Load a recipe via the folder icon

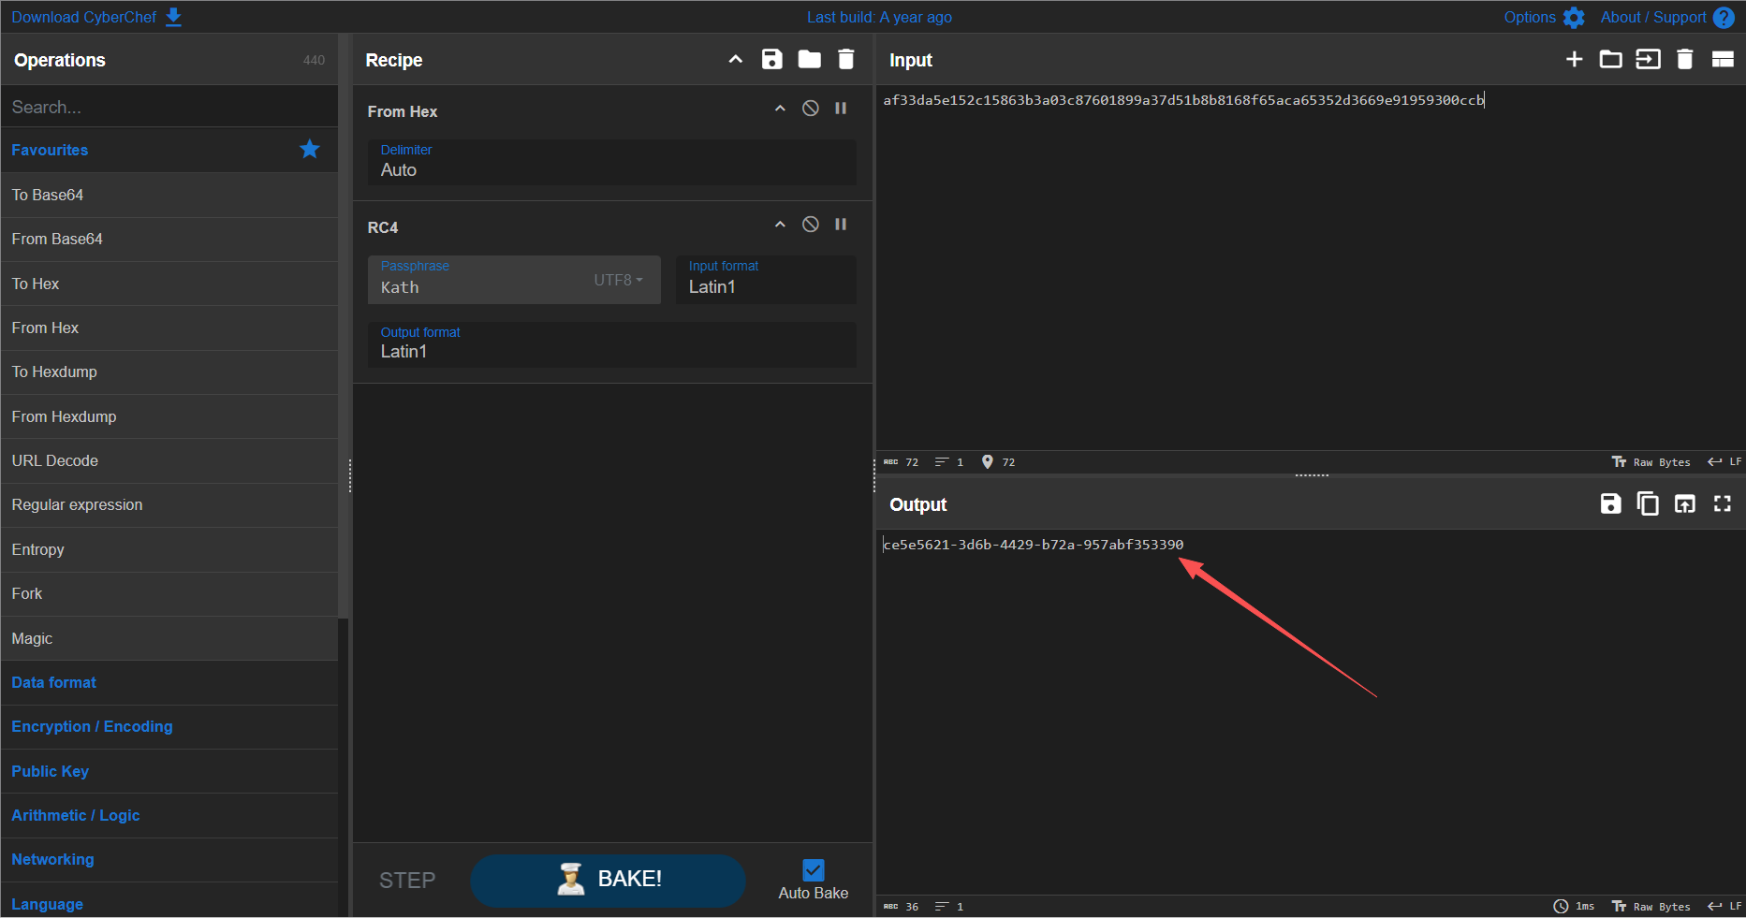pyautogui.click(x=809, y=60)
